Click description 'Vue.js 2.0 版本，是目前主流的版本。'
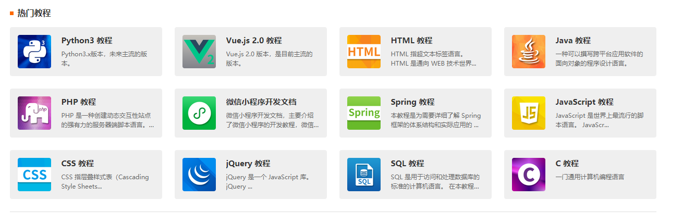 tap(269, 59)
